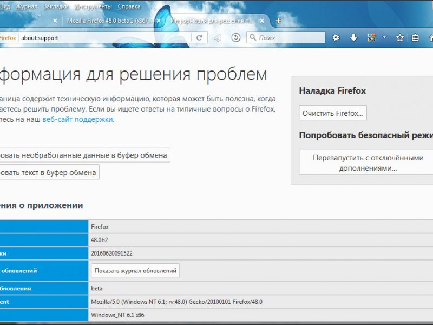Open the Инструменты menu
The height and width of the screenshot is (325, 433).
(93, 6)
